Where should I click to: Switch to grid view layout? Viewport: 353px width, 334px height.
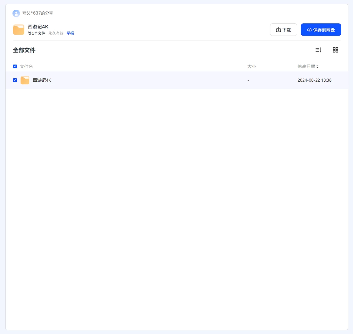coord(336,50)
